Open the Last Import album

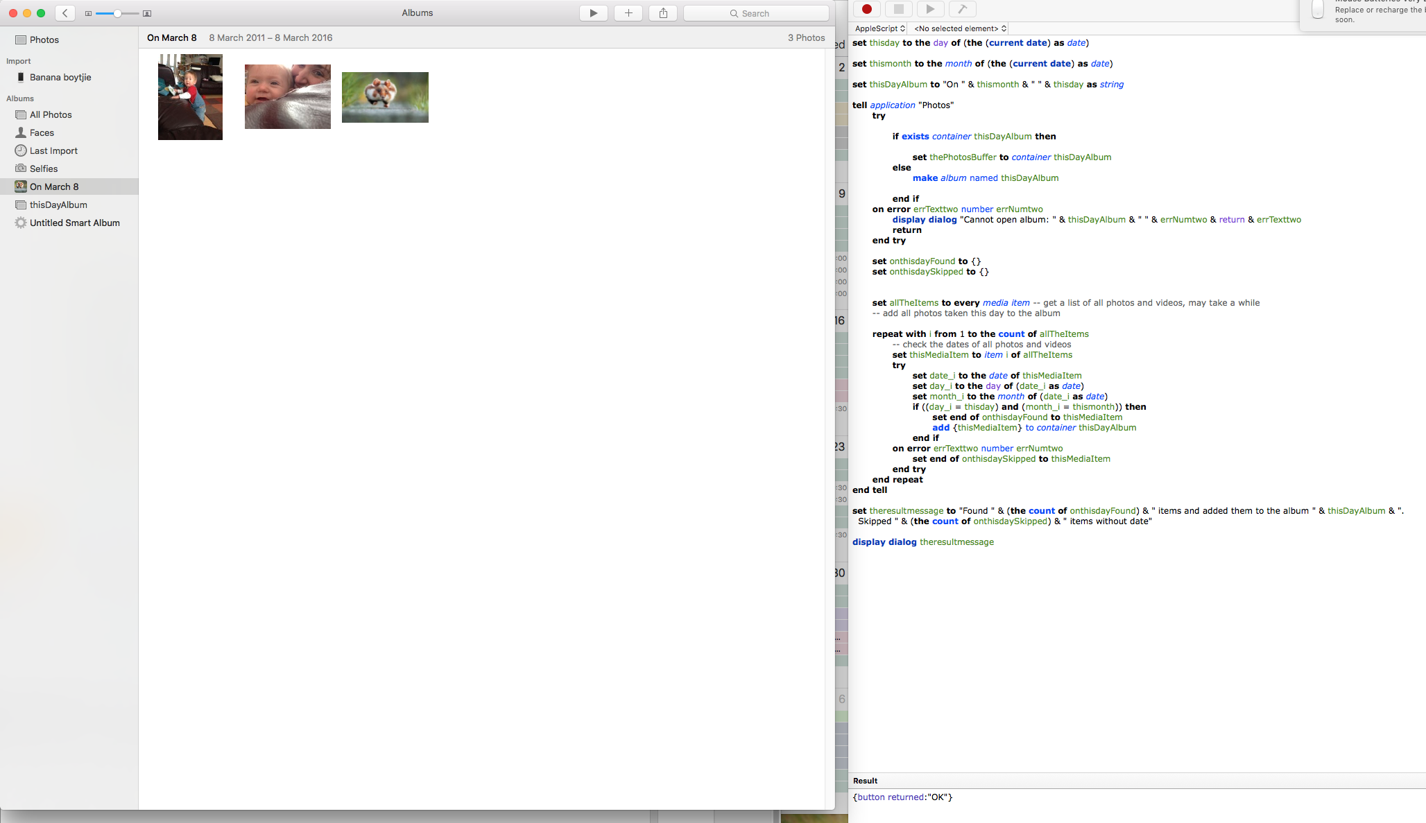[x=53, y=150]
